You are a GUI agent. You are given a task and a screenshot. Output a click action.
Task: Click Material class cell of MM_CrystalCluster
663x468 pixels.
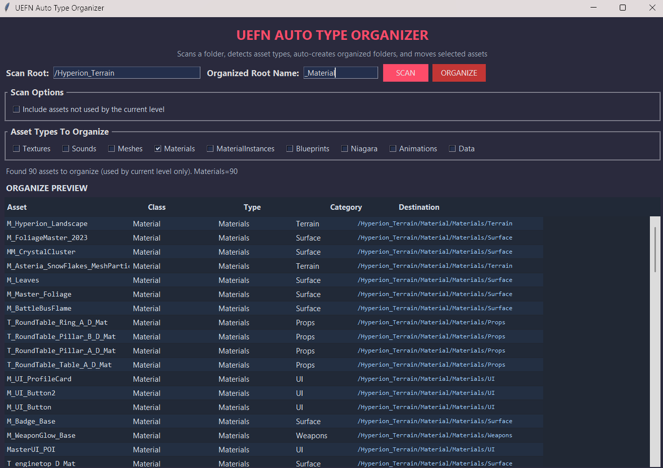[146, 252]
